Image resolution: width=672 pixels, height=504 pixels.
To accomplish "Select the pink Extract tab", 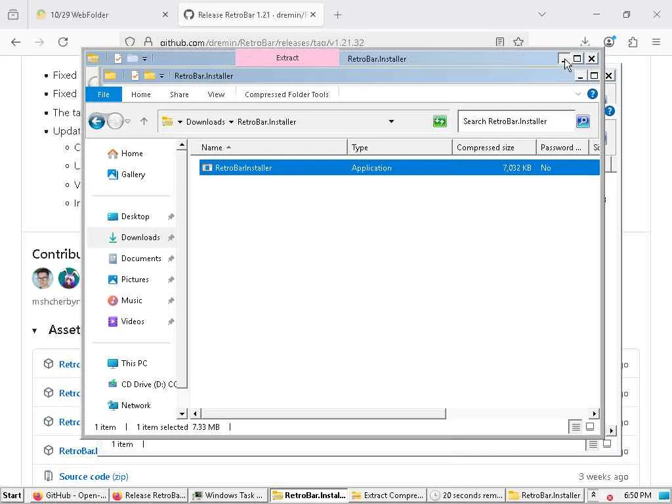I will pyautogui.click(x=287, y=58).
